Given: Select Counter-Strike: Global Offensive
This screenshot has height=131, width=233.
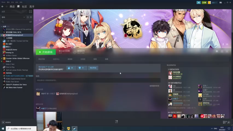Looking at the screenshot, I should [x=18, y=59].
